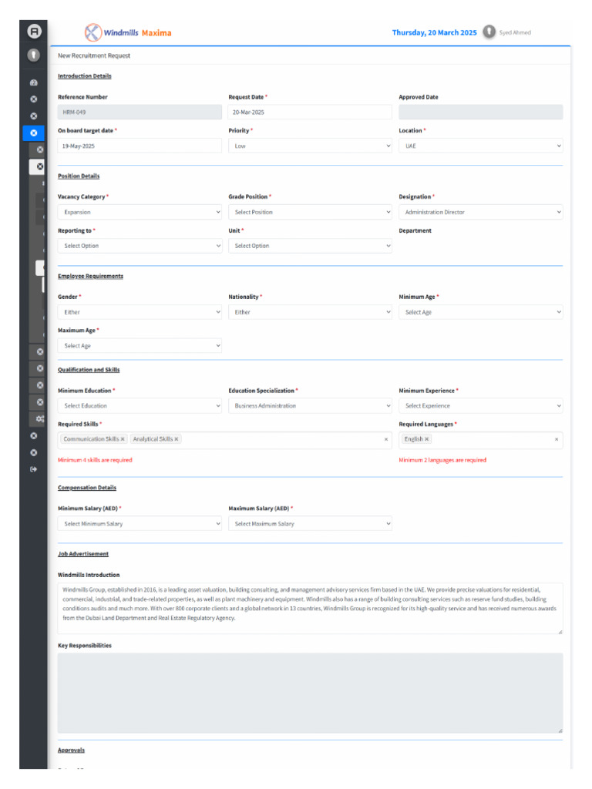Open the Vacancy Category dropdown
Viewport: 592px width, 789px height.
[x=140, y=213]
